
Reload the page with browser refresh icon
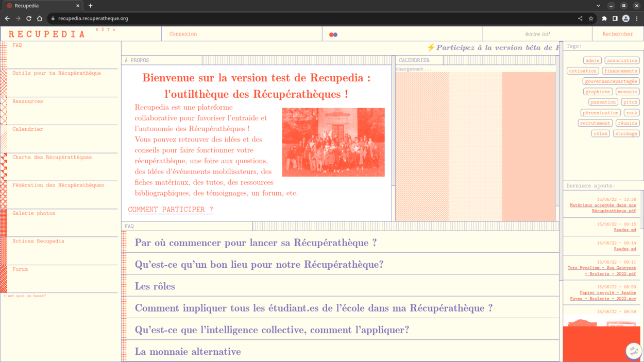[29, 19]
